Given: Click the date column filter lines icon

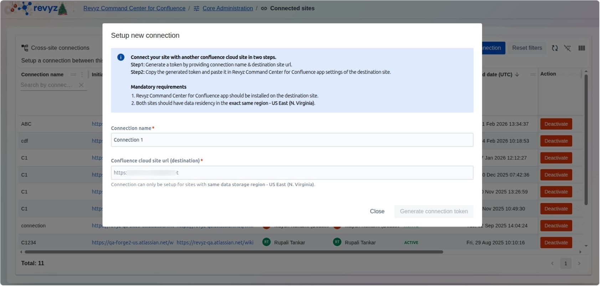Looking at the screenshot, I should pyautogui.click(x=533, y=74).
